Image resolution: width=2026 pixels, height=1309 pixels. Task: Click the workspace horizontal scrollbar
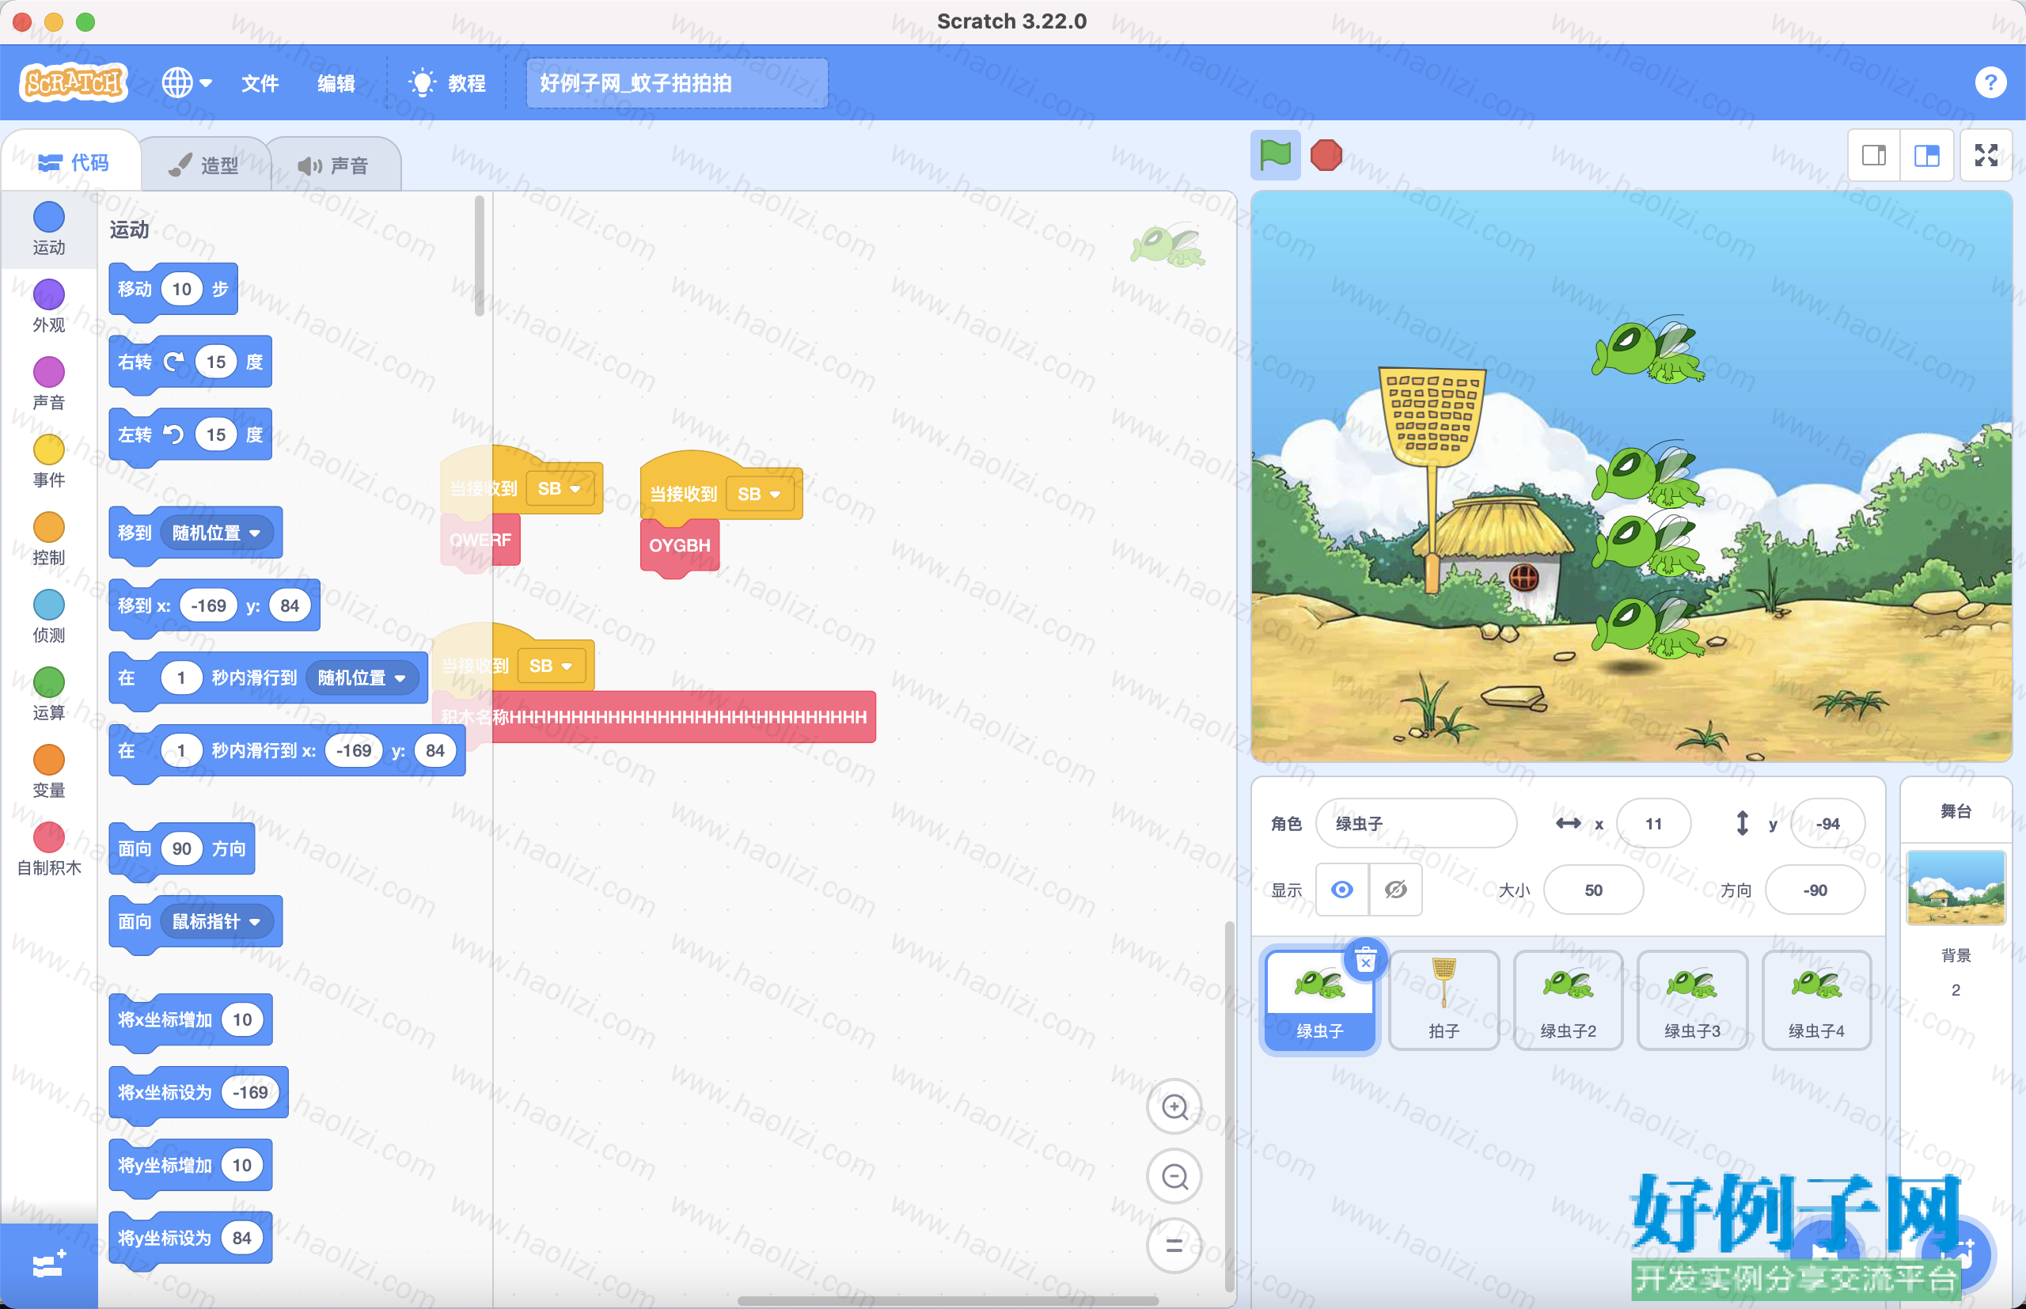947,1300
